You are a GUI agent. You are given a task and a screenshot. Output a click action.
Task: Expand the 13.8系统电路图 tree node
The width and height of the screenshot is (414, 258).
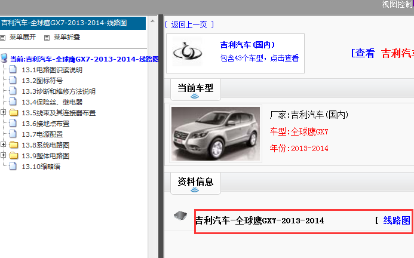3,145
